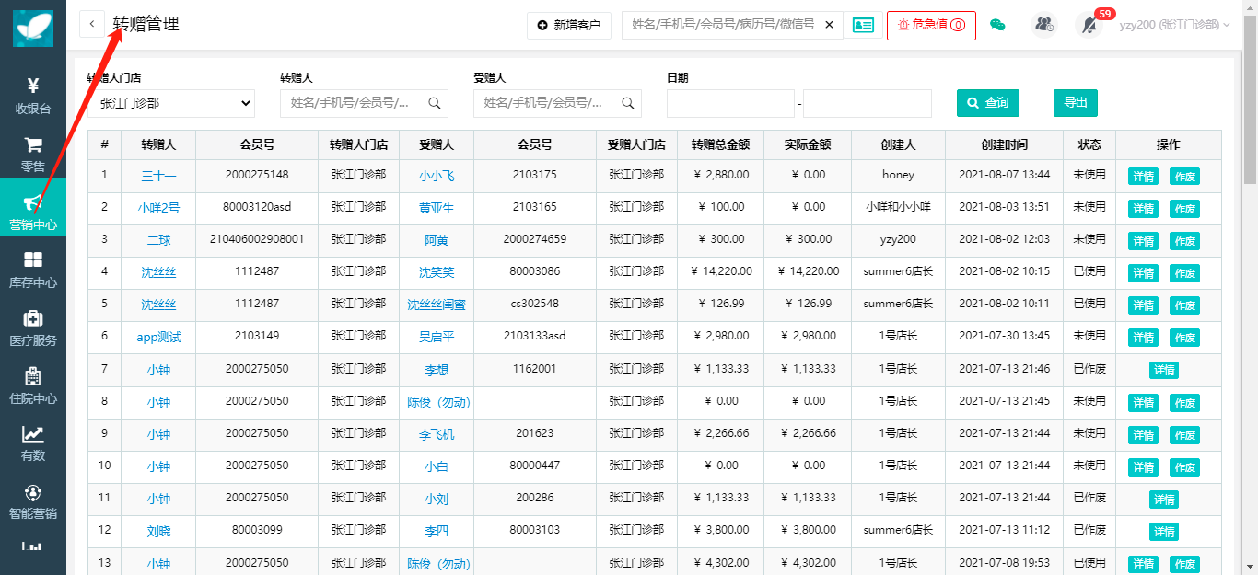Click 详情 in the 李想 row
Screen dimensions: 1258x575
click(1164, 370)
